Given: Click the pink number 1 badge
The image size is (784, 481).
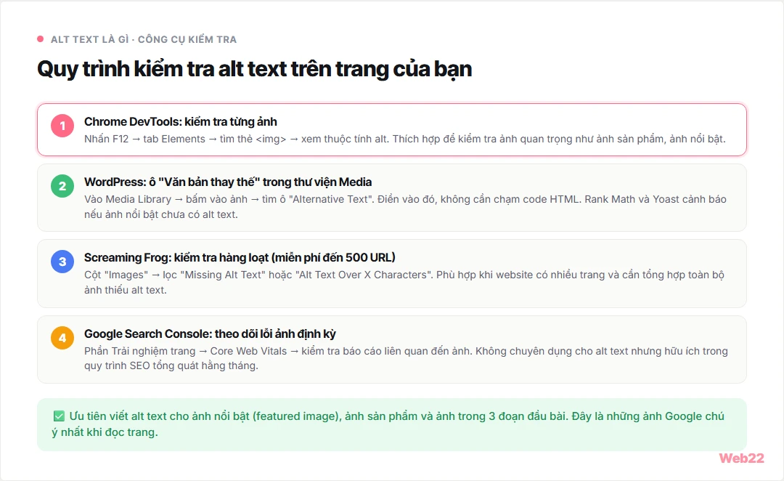Looking at the screenshot, I should 62,126.
